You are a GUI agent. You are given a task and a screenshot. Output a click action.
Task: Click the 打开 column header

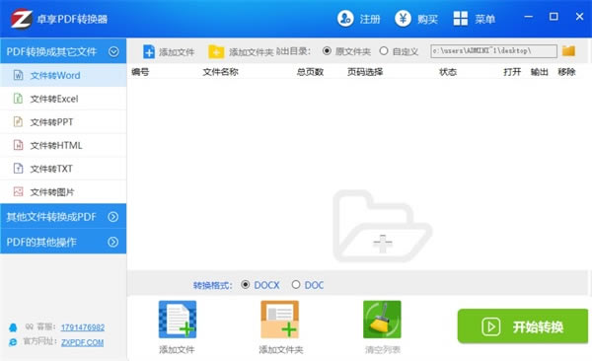coord(512,72)
